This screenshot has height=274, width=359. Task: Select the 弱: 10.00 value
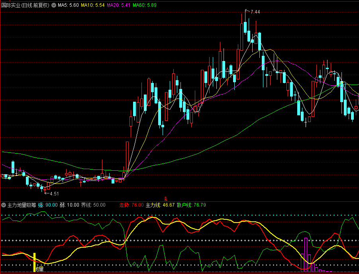69,205
